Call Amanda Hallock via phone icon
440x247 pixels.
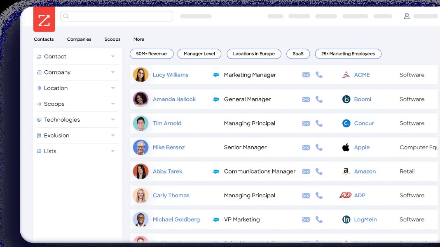(x=319, y=99)
